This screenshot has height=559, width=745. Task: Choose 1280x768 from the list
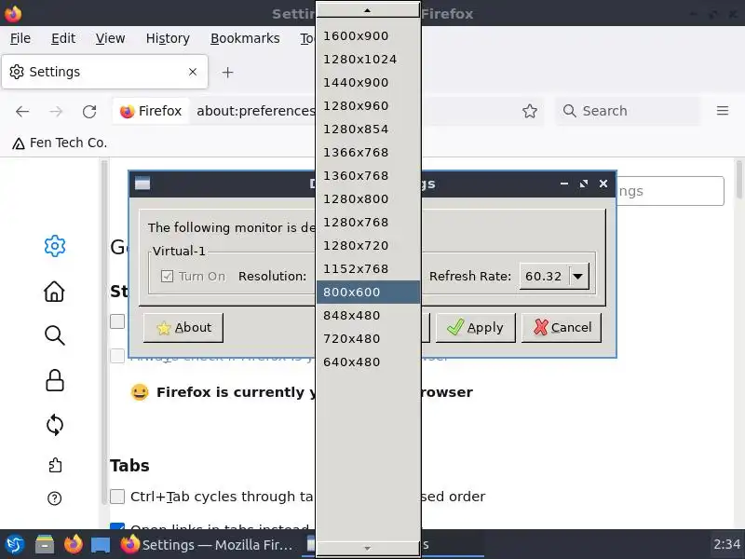click(368, 223)
